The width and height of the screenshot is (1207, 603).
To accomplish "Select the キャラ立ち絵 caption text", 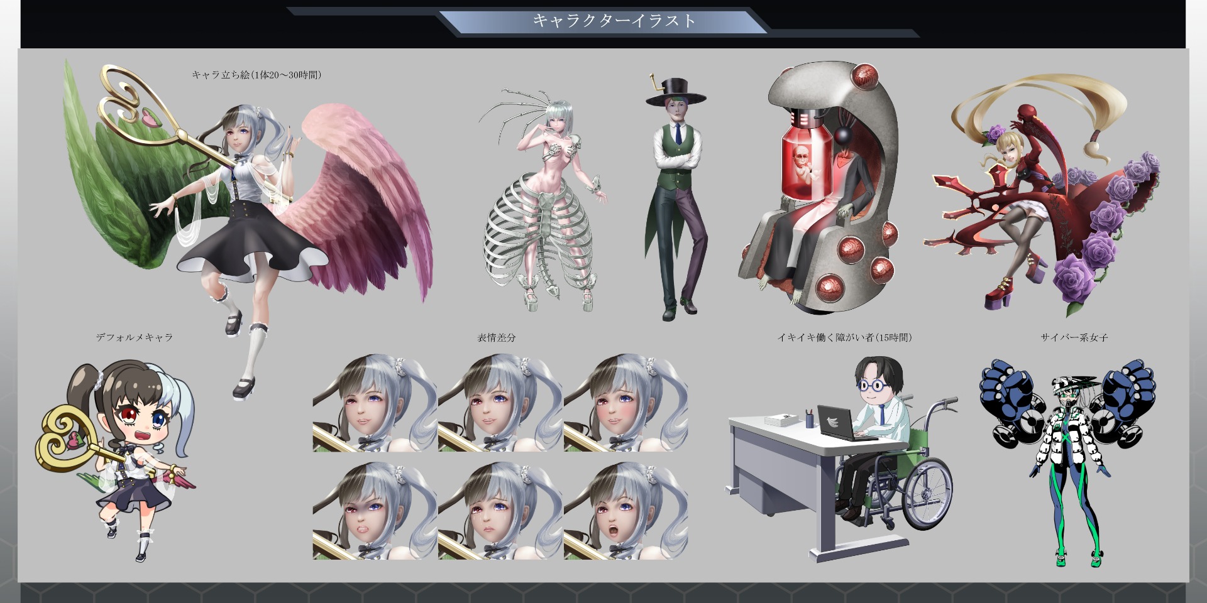I will coord(256,75).
